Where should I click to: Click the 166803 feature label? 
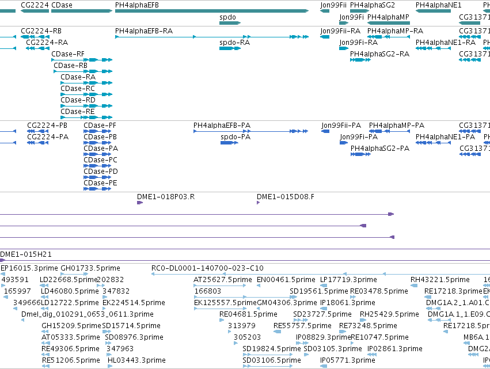(x=207, y=291)
